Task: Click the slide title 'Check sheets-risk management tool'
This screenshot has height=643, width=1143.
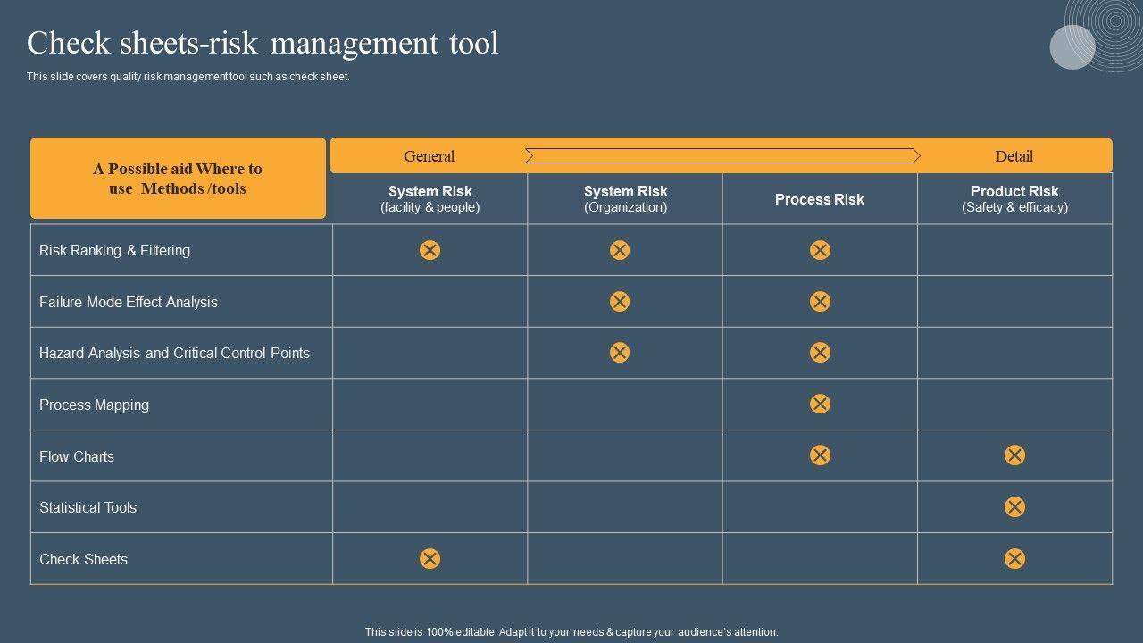Action: coord(263,43)
